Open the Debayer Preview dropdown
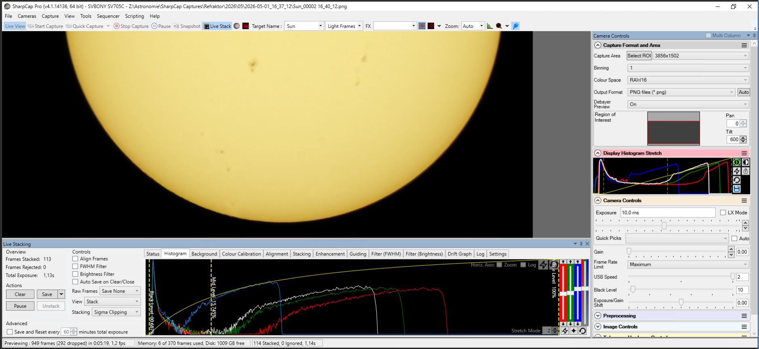759x349 pixels. click(688, 104)
